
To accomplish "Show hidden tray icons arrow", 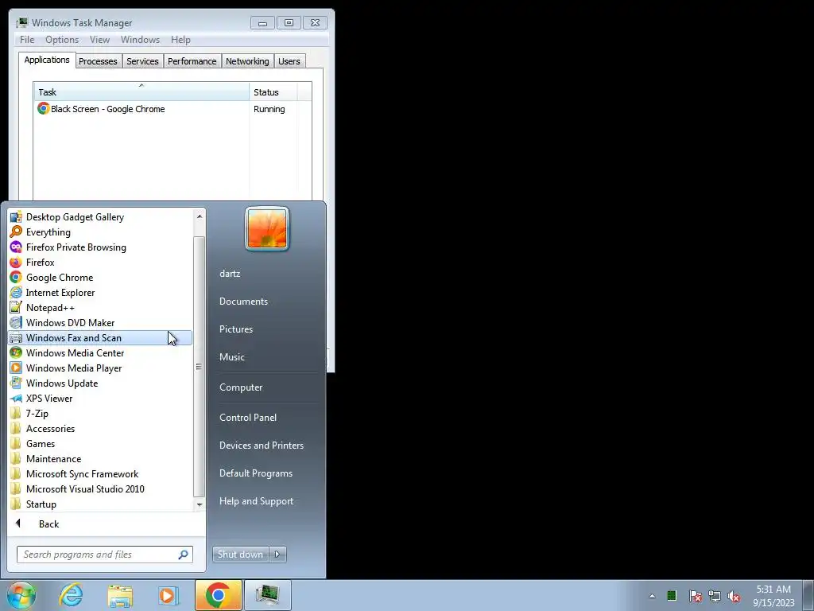I will pos(652,596).
